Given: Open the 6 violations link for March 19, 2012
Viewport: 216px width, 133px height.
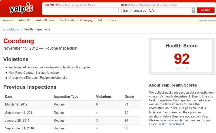Looking at the screenshot, I should tap(97, 104).
